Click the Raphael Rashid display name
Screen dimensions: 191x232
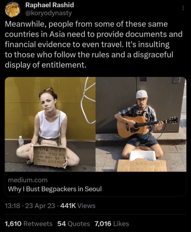coord(50,5)
